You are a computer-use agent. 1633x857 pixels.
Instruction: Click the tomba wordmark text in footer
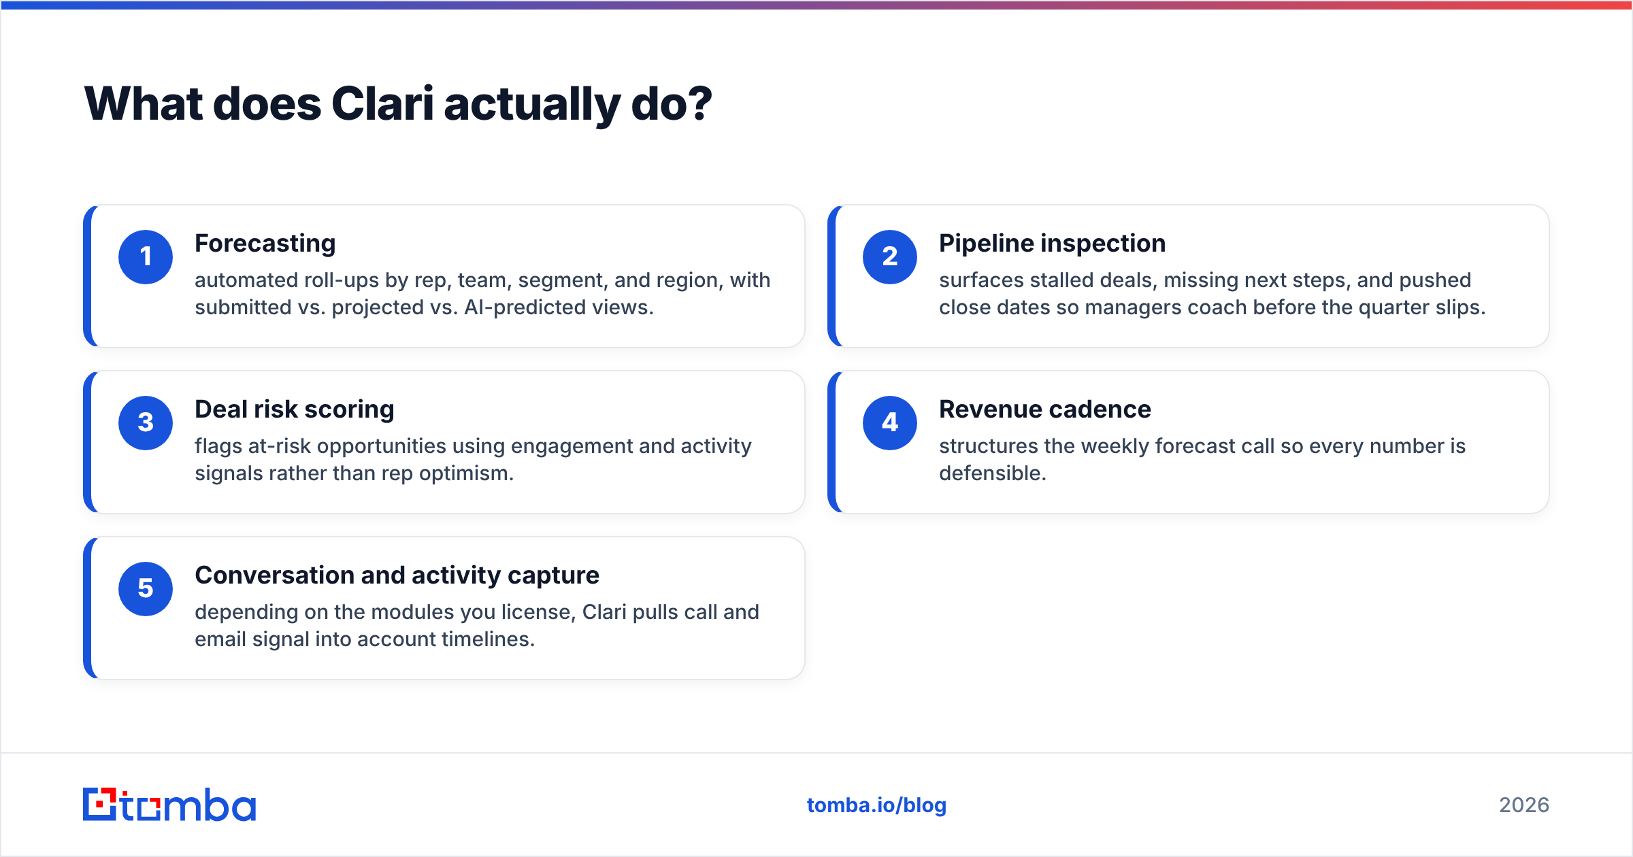coord(188,805)
